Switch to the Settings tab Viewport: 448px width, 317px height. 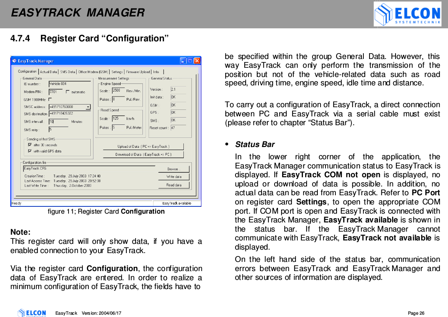pyautogui.click(x=118, y=72)
